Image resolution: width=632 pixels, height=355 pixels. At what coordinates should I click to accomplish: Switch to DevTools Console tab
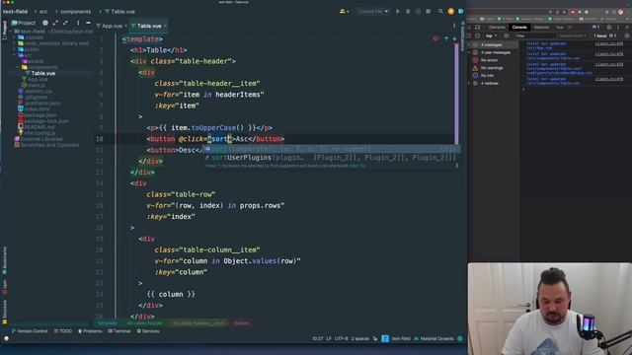tap(519, 27)
